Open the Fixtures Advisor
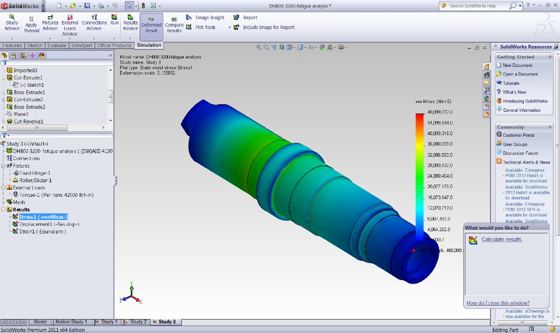Viewport: 560px width, 333px height. [50, 23]
